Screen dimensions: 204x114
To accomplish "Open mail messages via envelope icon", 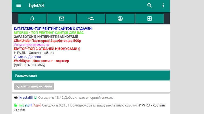I will coord(62,19).
